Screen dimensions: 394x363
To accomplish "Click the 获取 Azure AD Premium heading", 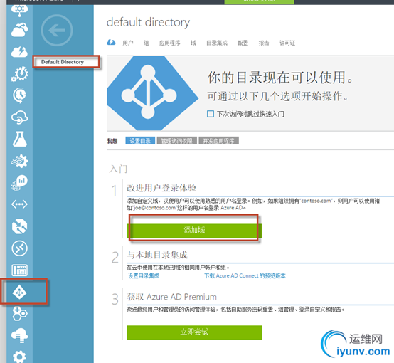I will [x=171, y=297].
